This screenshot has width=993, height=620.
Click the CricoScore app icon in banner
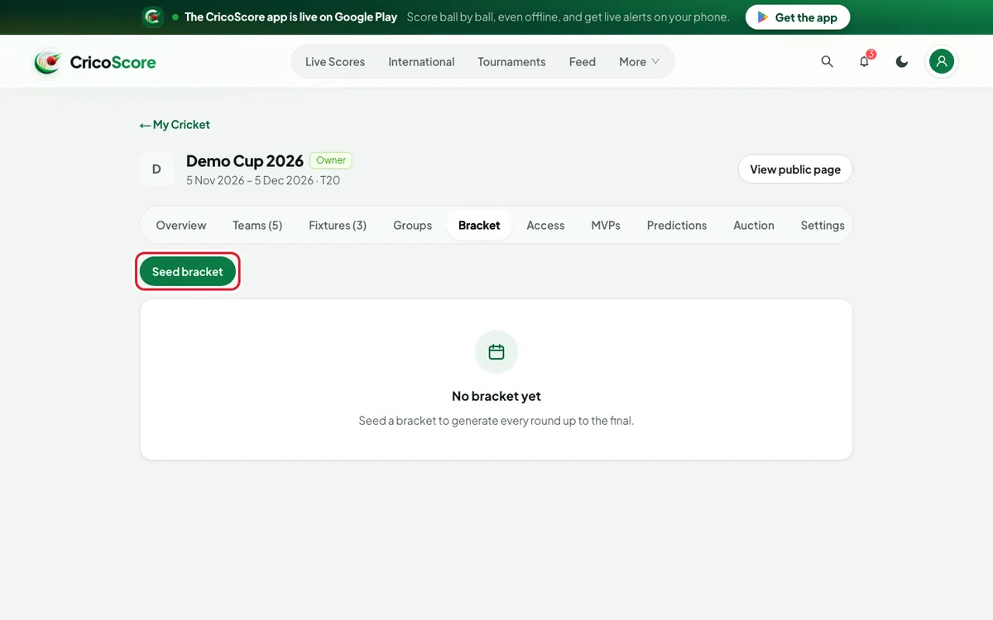click(x=152, y=17)
